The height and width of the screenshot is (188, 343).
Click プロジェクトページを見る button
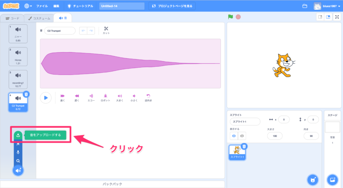tap(173, 6)
